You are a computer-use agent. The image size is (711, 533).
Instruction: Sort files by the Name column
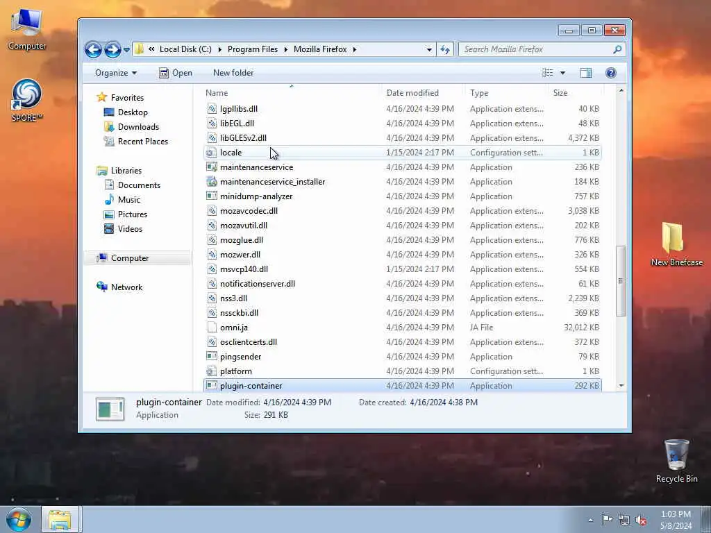(x=217, y=93)
